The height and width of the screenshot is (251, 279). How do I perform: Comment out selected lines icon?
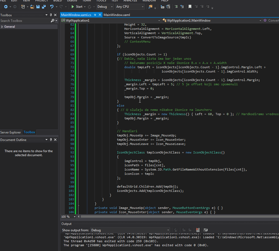[176, 7]
